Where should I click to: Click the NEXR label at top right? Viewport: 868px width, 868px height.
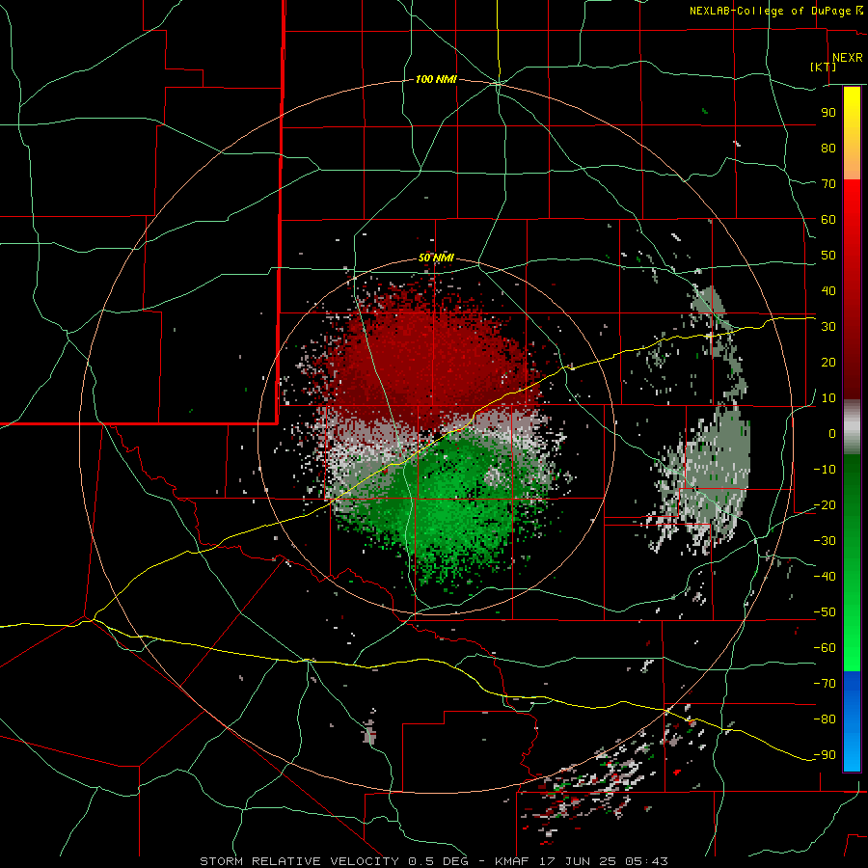[847, 58]
